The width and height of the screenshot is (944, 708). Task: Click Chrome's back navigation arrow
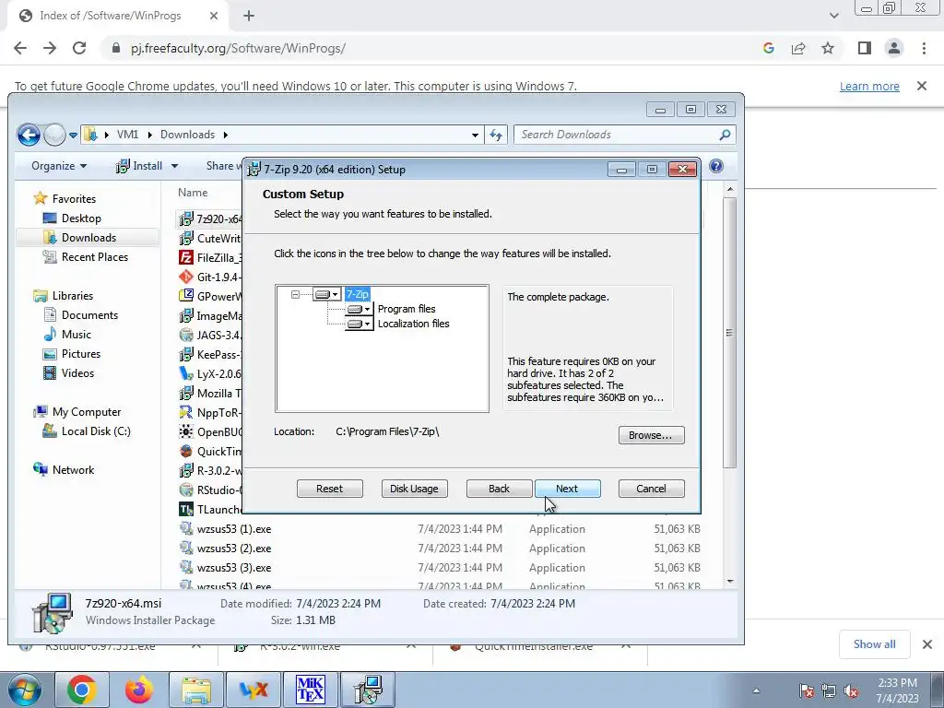click(20, 48)
